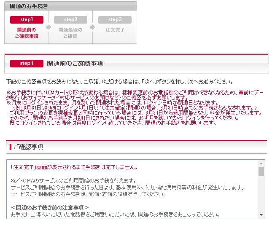
Task: Select the 開通前のご確認事項 label under step1
Action: click(x=27, y=33)
